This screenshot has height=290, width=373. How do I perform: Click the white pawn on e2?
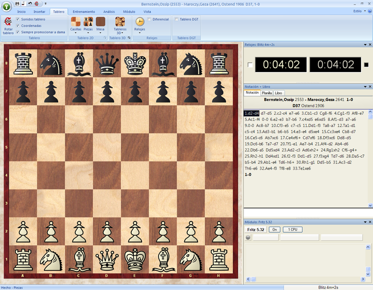point(135,231)
